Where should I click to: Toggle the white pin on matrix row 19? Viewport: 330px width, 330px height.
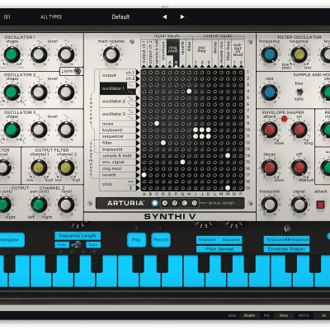click(228, 188)
